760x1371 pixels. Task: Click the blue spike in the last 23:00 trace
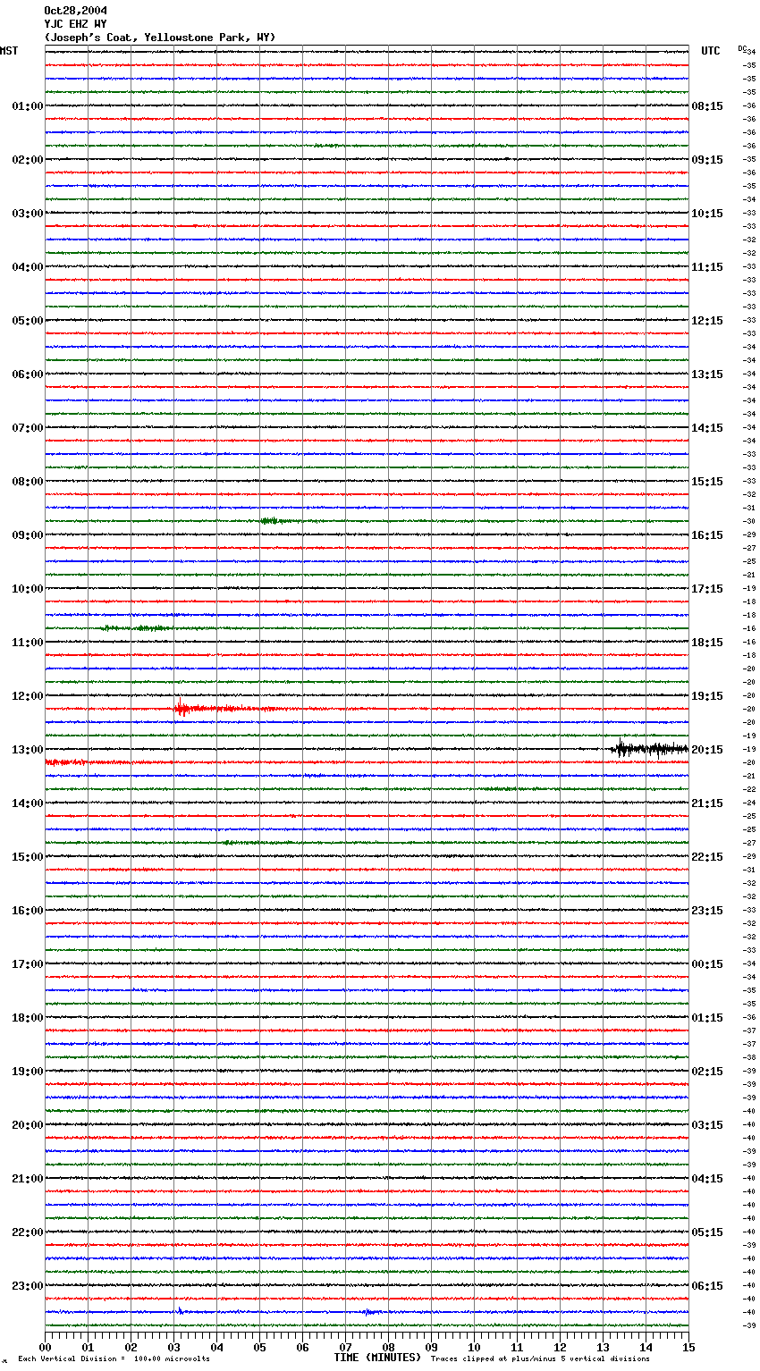[179, 1311]
